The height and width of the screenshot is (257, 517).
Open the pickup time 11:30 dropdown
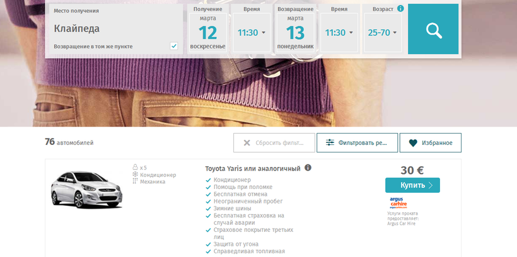click(252, 33)
